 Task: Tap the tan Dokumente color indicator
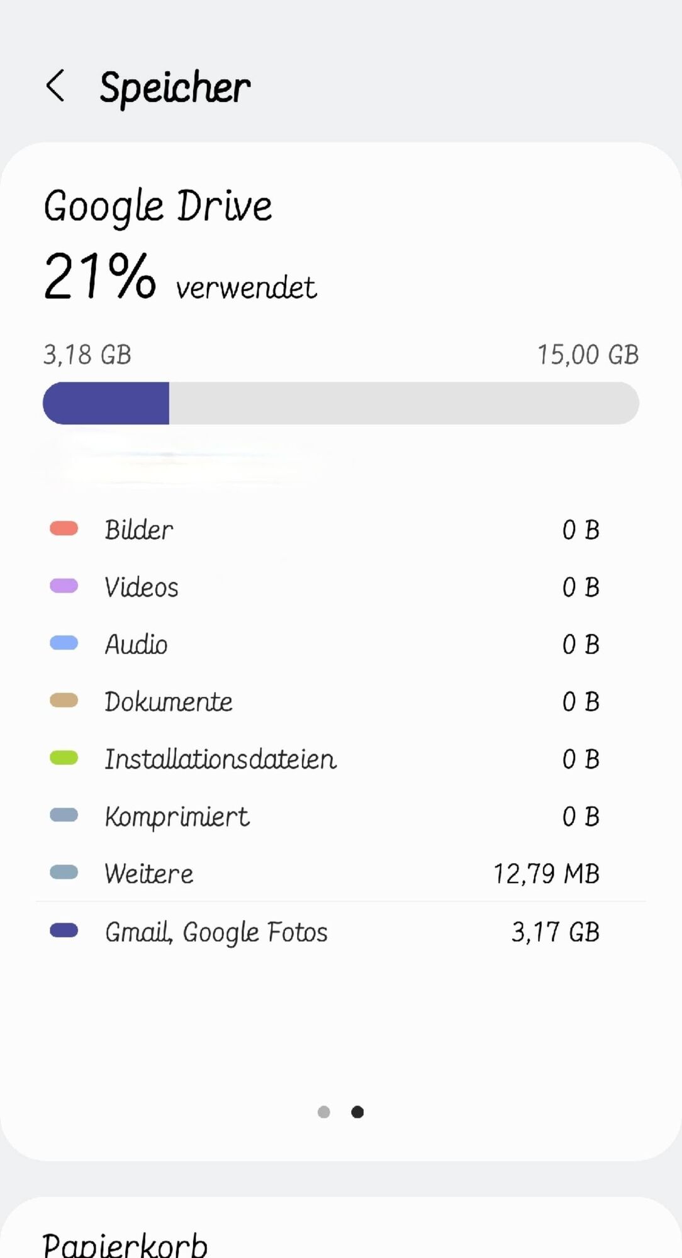click(64, 700)
